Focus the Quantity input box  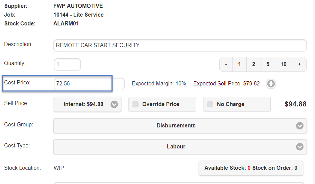click(67, 64)
